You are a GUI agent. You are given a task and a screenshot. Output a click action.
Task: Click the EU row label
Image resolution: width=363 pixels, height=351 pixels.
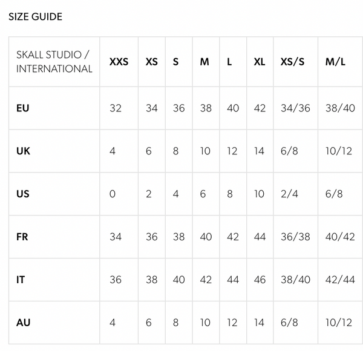click(x=23, y=108)
